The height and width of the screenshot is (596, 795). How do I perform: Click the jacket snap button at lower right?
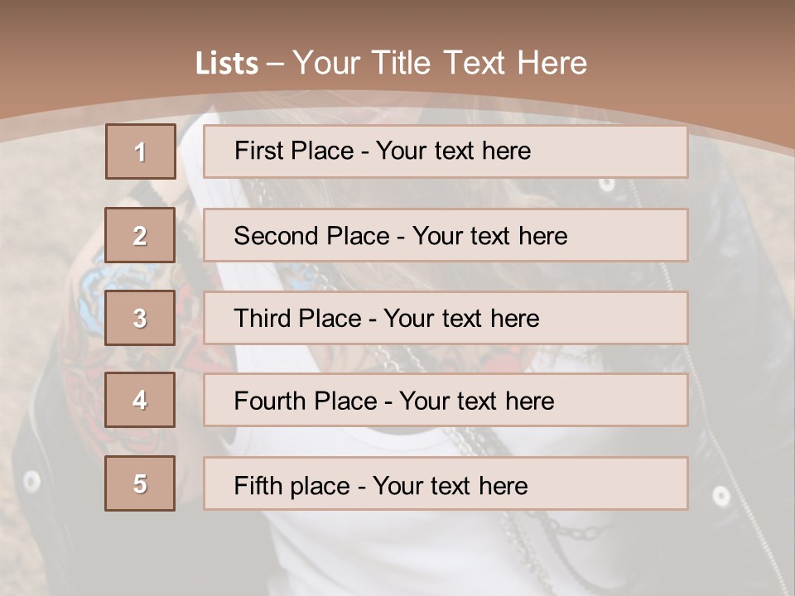(721, 496)
